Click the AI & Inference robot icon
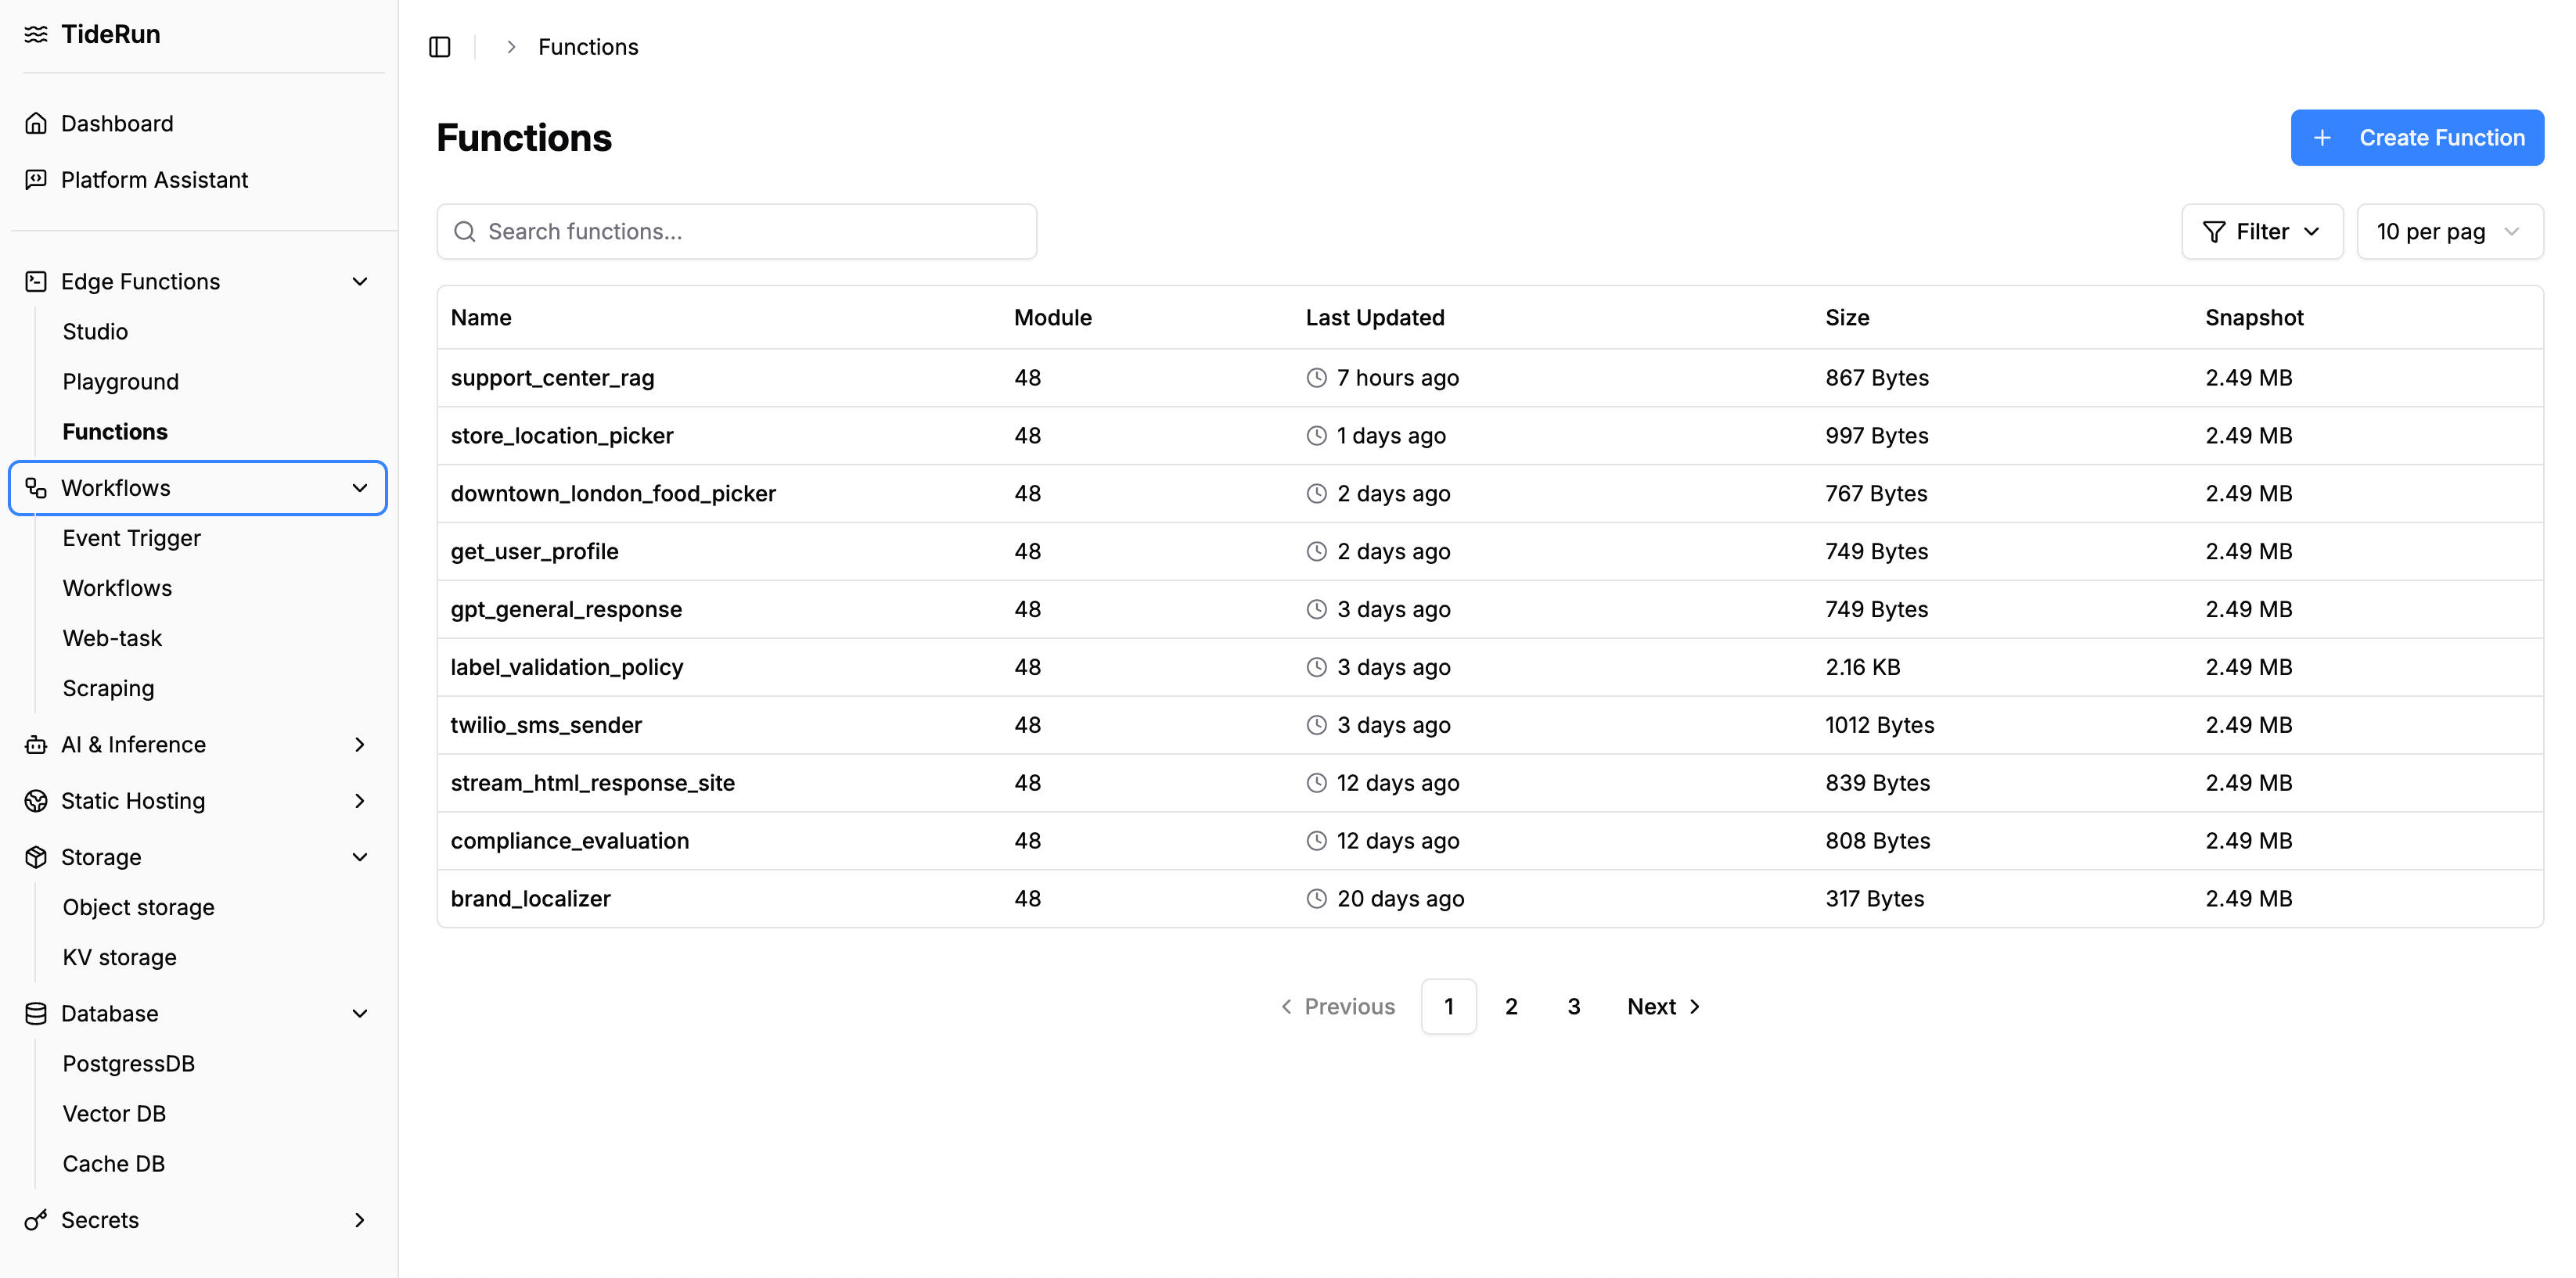The height and width of the screenshot is (1278, 2576). pos(36,745)
